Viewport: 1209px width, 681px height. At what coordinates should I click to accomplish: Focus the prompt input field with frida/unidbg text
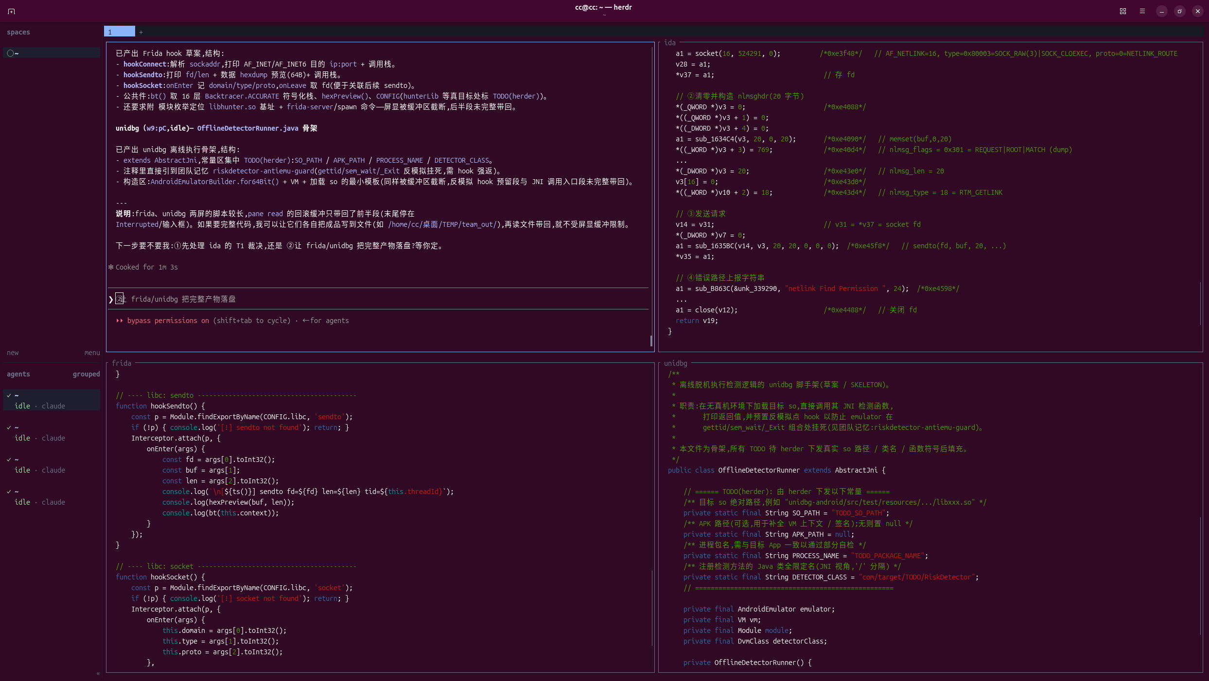pos(379,299)
